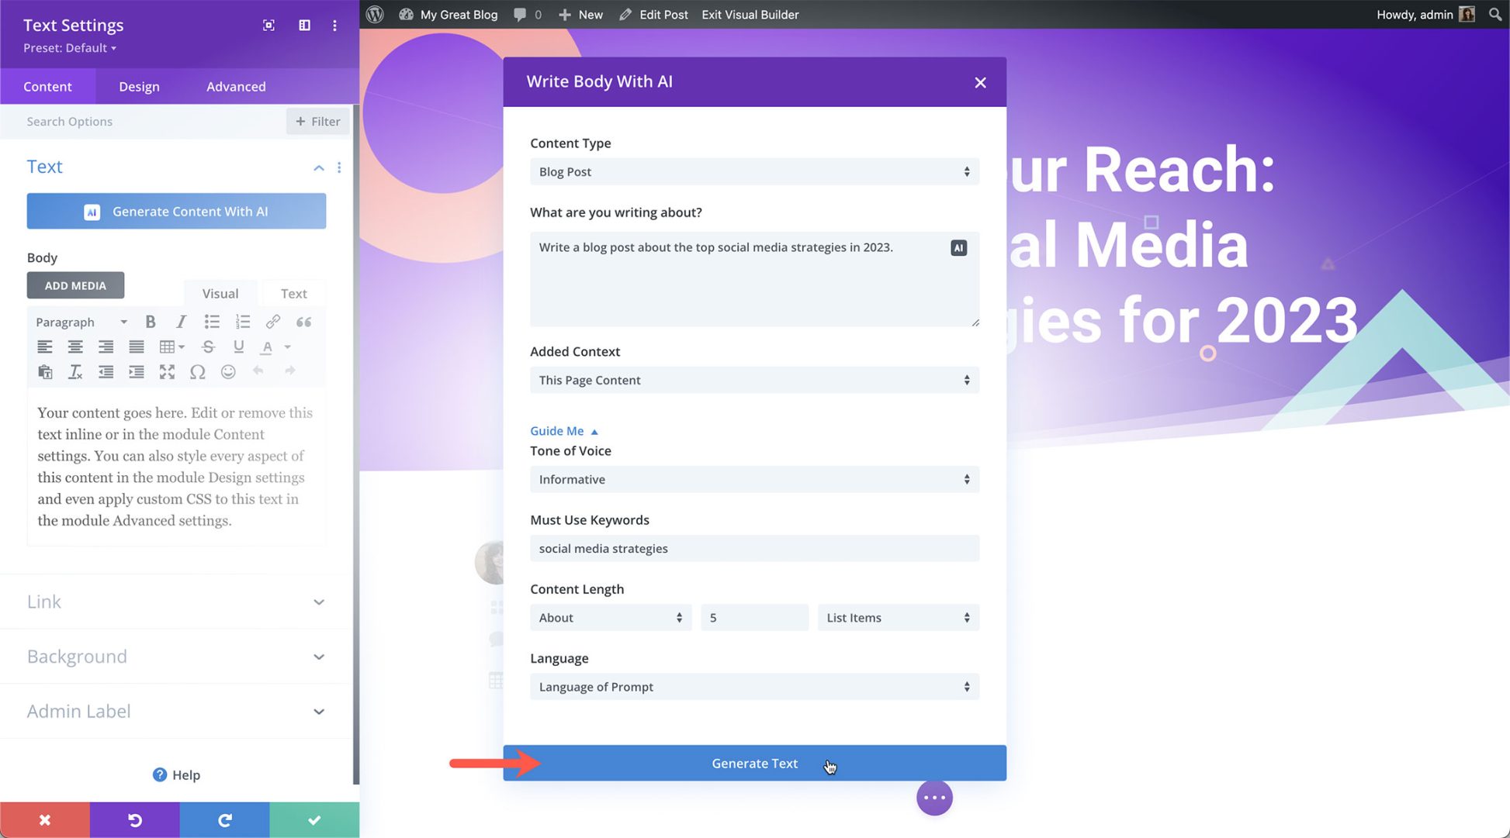
Task: Select the Content Type dropdown
Action: 754,171
